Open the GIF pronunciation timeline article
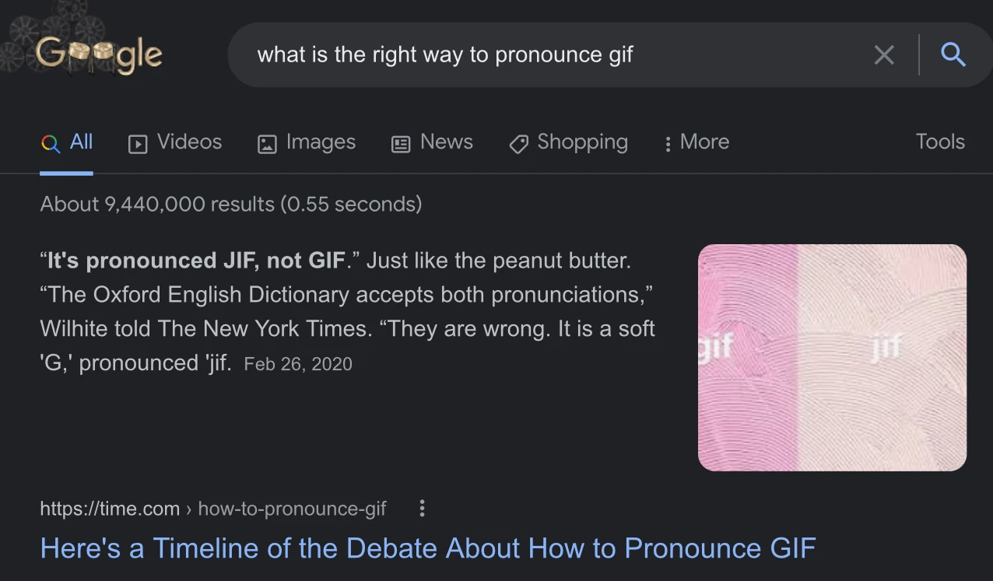 427,548
